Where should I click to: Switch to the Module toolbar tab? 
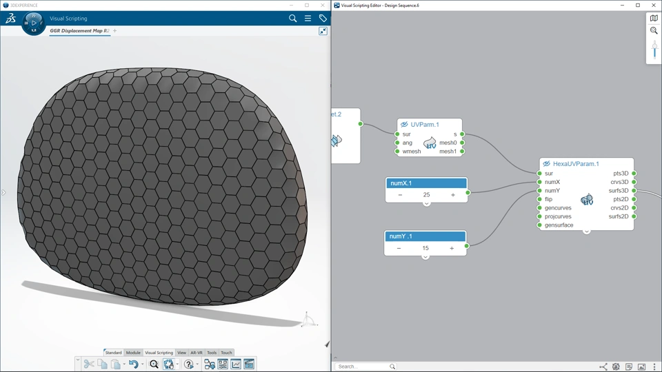click(133, 353)
